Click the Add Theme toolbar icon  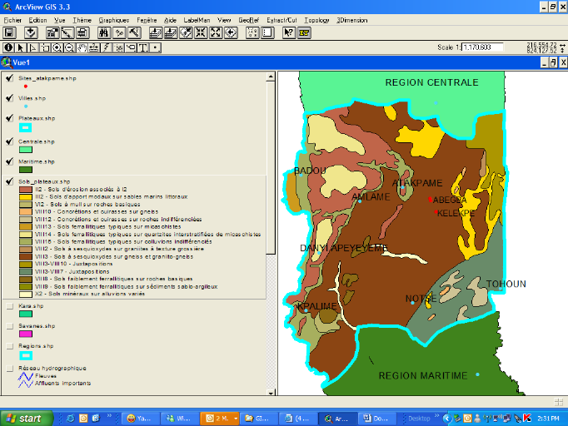pos(31,32)
